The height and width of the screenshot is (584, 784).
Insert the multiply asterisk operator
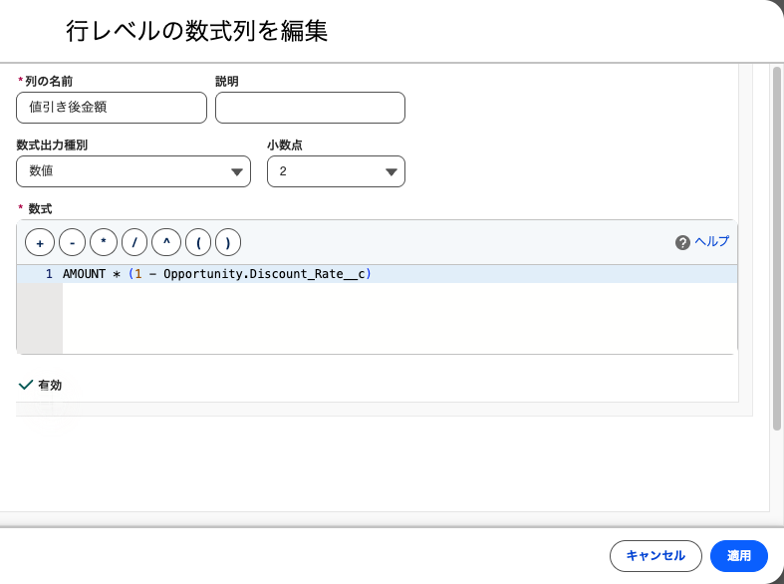point(104,243)
